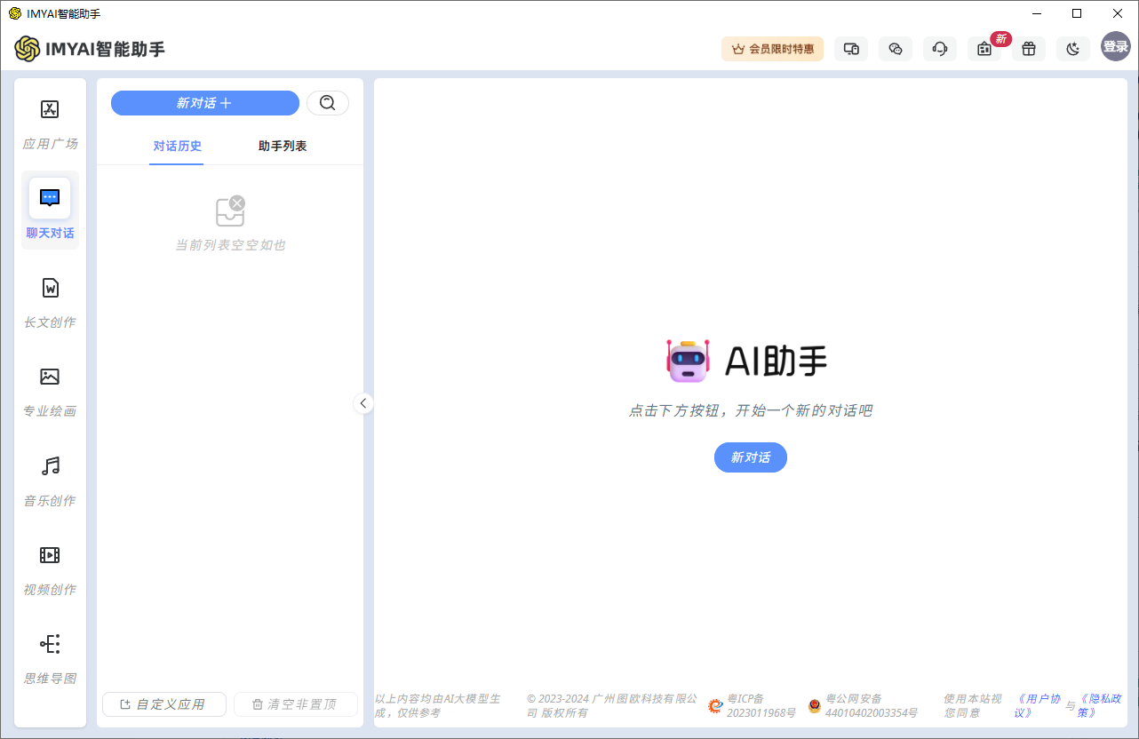This screenshot has height=739, width=1139.
Task: Open 粤公网安备 44010402003354号 link
Action: 863,706
